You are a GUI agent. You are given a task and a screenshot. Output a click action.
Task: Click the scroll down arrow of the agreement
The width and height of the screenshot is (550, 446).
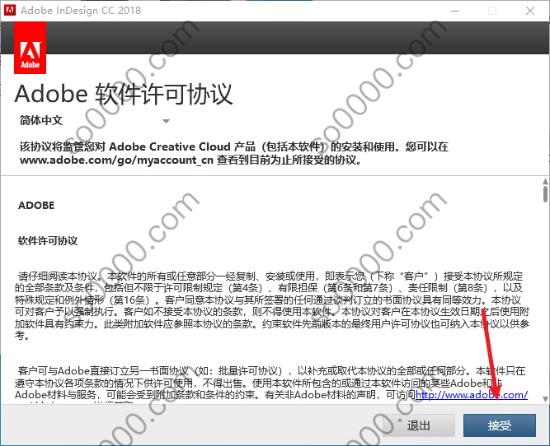pyautogui.click(x=544, y=397)
